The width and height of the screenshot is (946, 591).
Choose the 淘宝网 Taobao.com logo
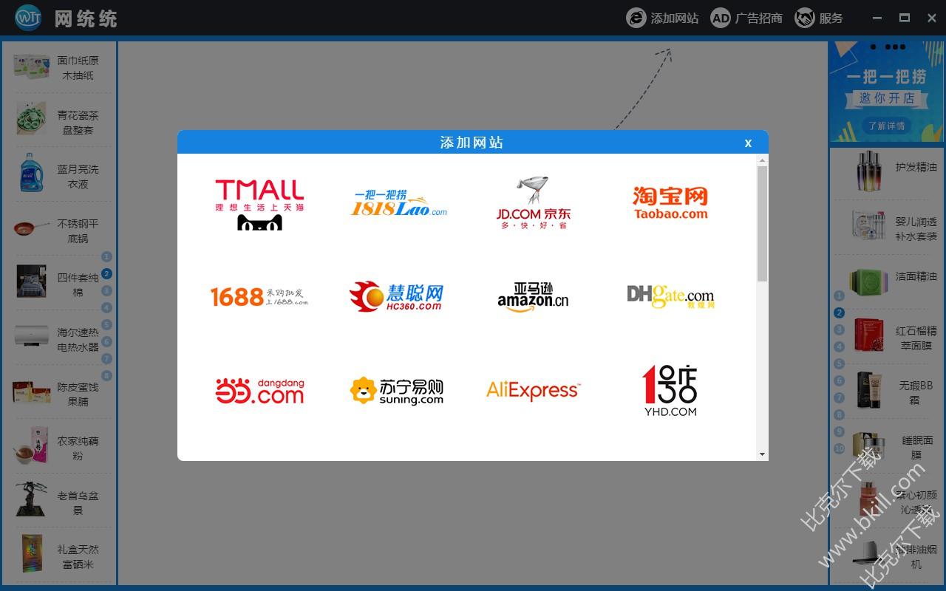coord(670,203)
